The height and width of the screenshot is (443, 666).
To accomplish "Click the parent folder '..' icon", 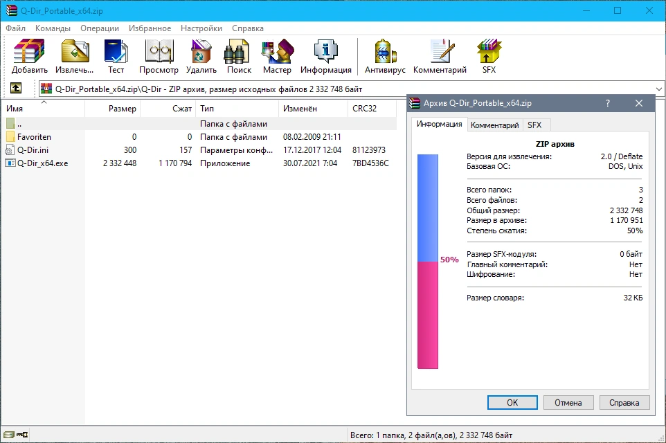I will click(10, 124).
